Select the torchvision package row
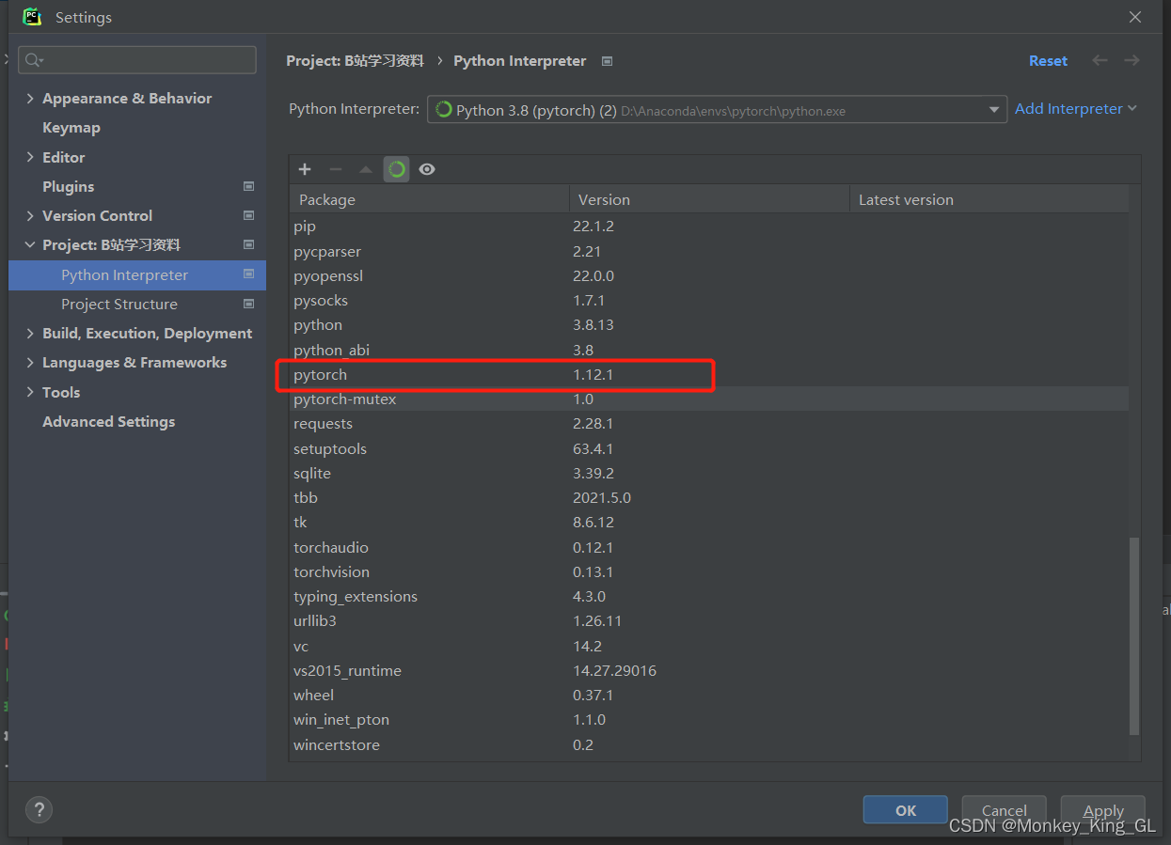Screen dimensions: 1171x845 coord(709,571)
